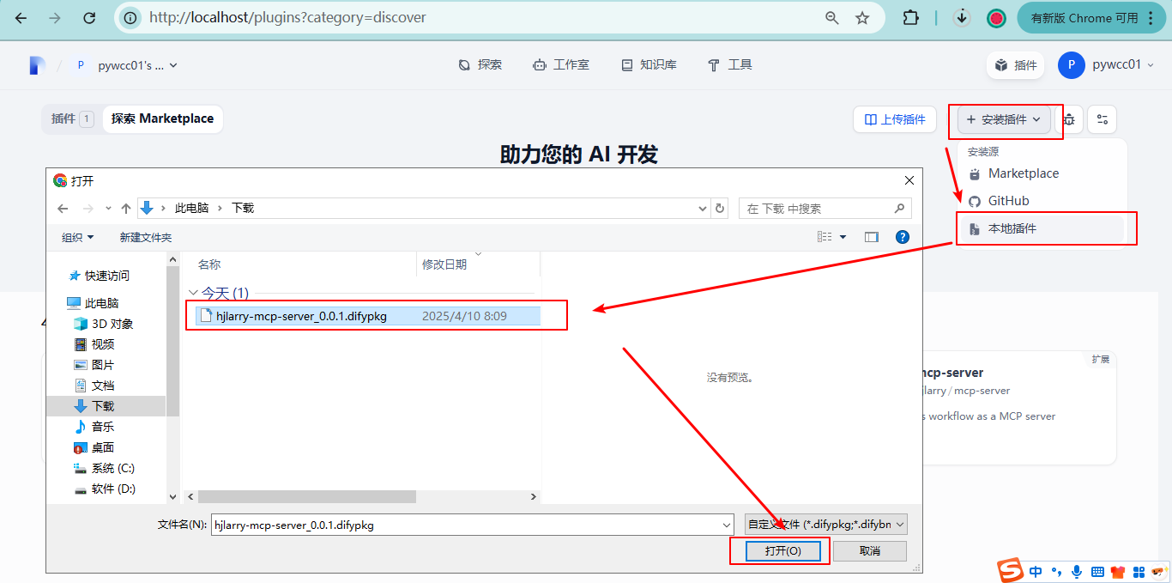Screen dimensions: 1172x583
Task: Open the workspace dropdown pywcc01's
Action: pos(126,65)
